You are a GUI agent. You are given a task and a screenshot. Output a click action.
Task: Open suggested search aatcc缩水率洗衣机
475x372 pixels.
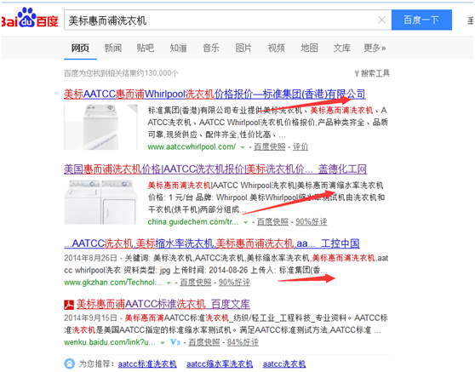pos(220,363)
